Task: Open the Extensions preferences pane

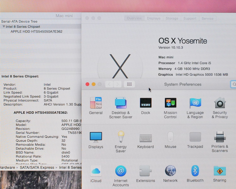Action: 146,174
